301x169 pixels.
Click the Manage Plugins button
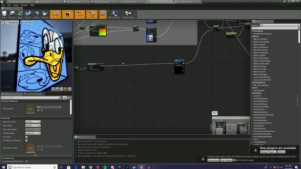click(268, 152)
